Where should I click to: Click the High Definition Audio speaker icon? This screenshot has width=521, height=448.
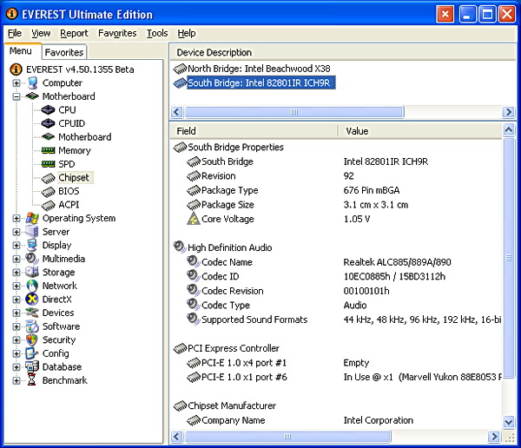180,247
